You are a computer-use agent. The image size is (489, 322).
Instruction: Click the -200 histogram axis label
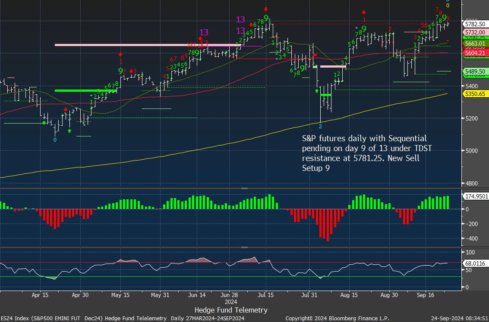pos(471,224)
